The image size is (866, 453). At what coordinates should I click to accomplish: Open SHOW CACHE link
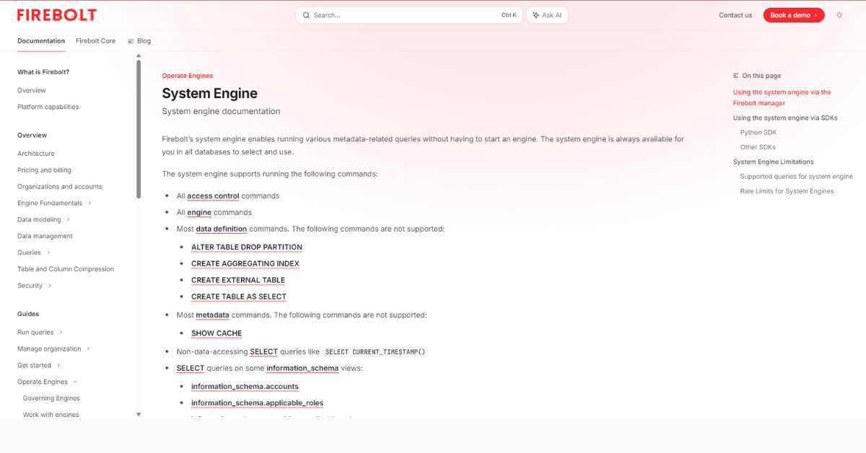[x=216, y=334]
